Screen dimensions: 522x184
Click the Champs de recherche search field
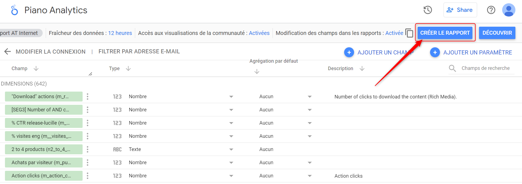pyautogui.click(x=485, y=68)
